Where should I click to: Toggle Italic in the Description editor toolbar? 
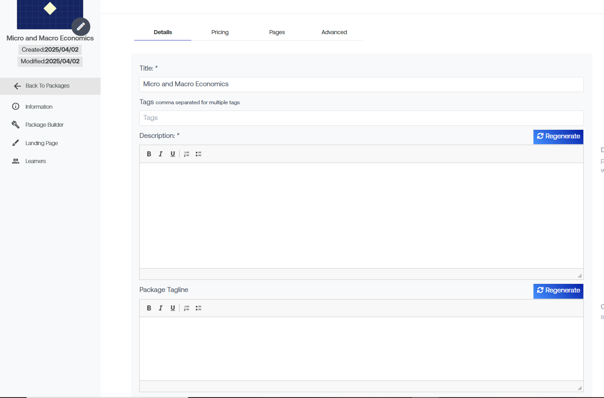[160, 154]
